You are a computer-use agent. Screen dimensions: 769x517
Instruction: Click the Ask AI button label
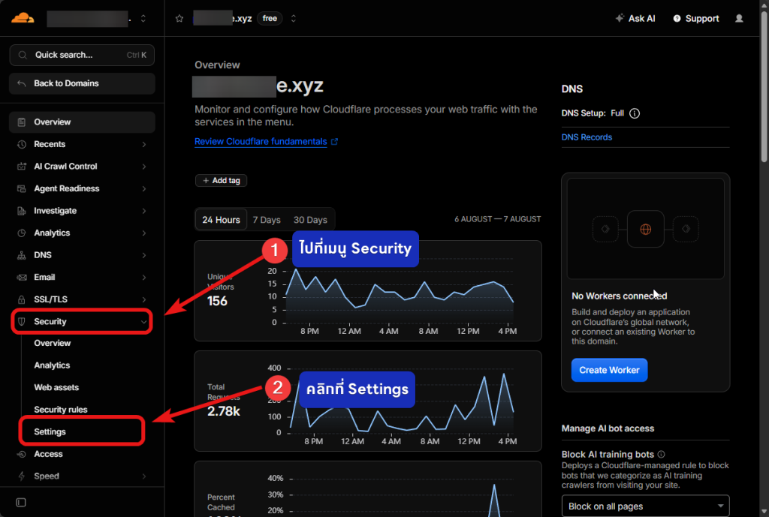click(x=641, y=19)
